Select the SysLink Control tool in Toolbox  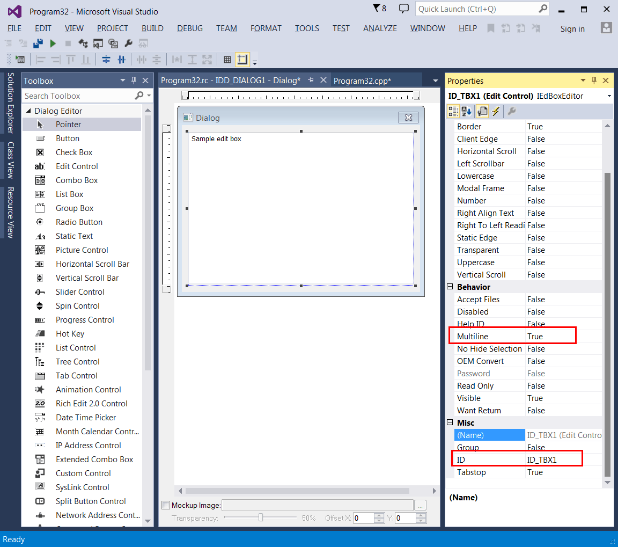(x=82, y=487)
